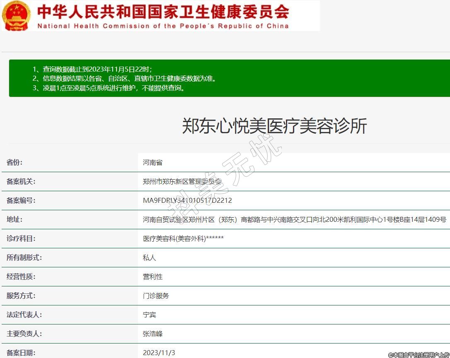Click the clinic address text
The height and width of the screenshot is (358, 450).
[x=294, y=220]
